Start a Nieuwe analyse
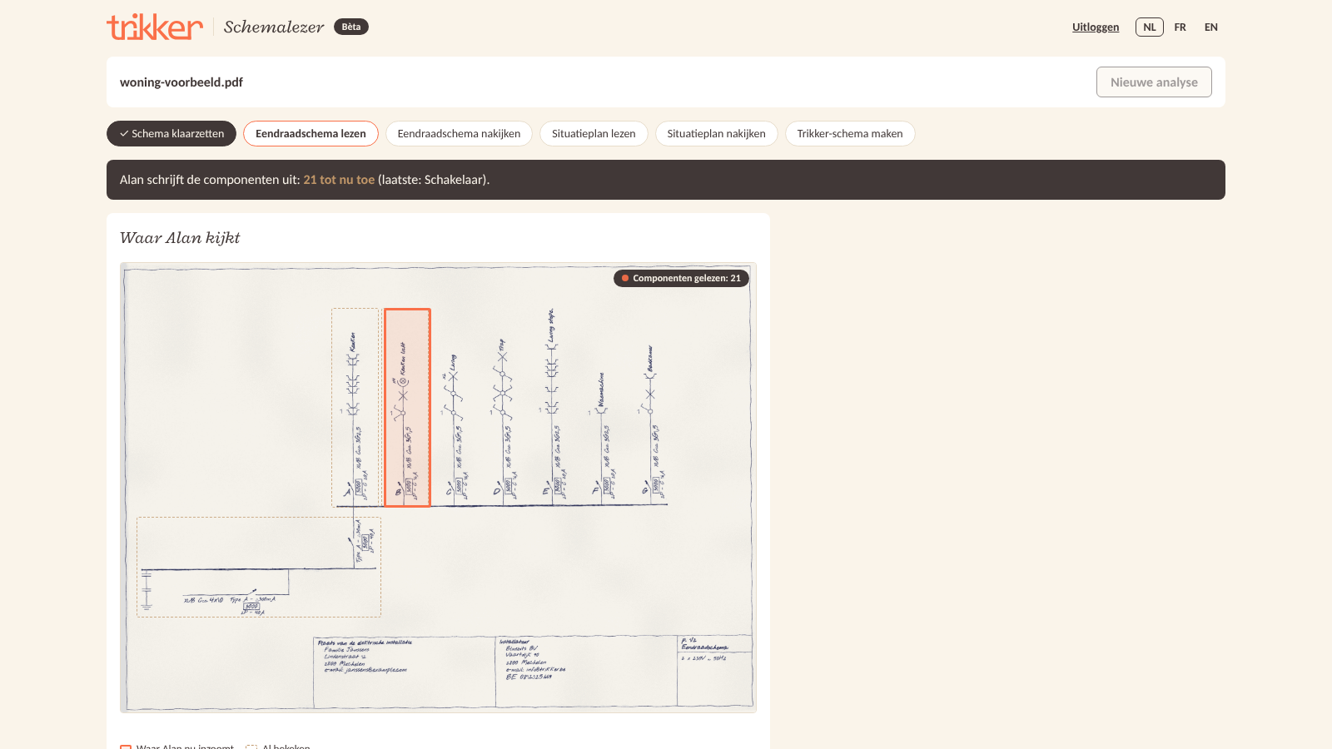This screenshot has width=1332, height=749. click(1154, 82)
